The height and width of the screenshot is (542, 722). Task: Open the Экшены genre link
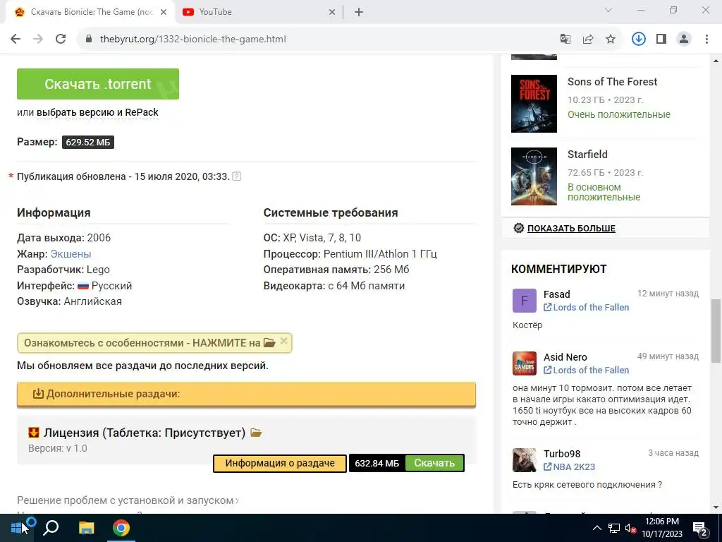click(71, 254)
